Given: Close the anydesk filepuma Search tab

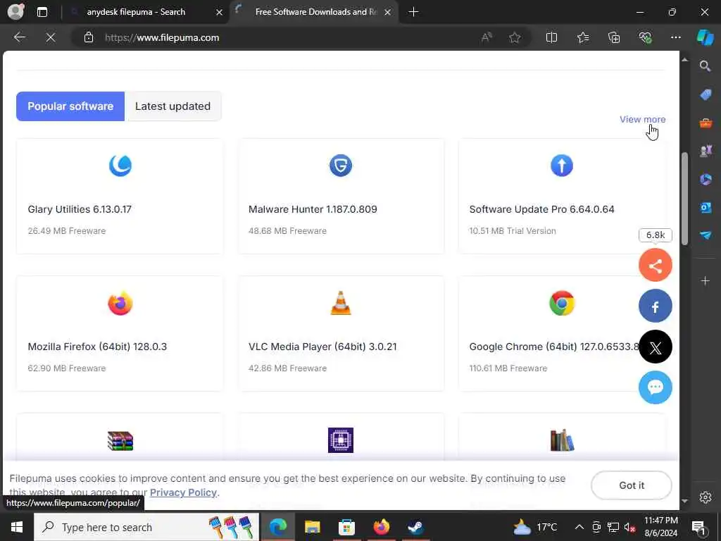Looking at the screenshot, I should pyautogui.click(x=220, y=13).
